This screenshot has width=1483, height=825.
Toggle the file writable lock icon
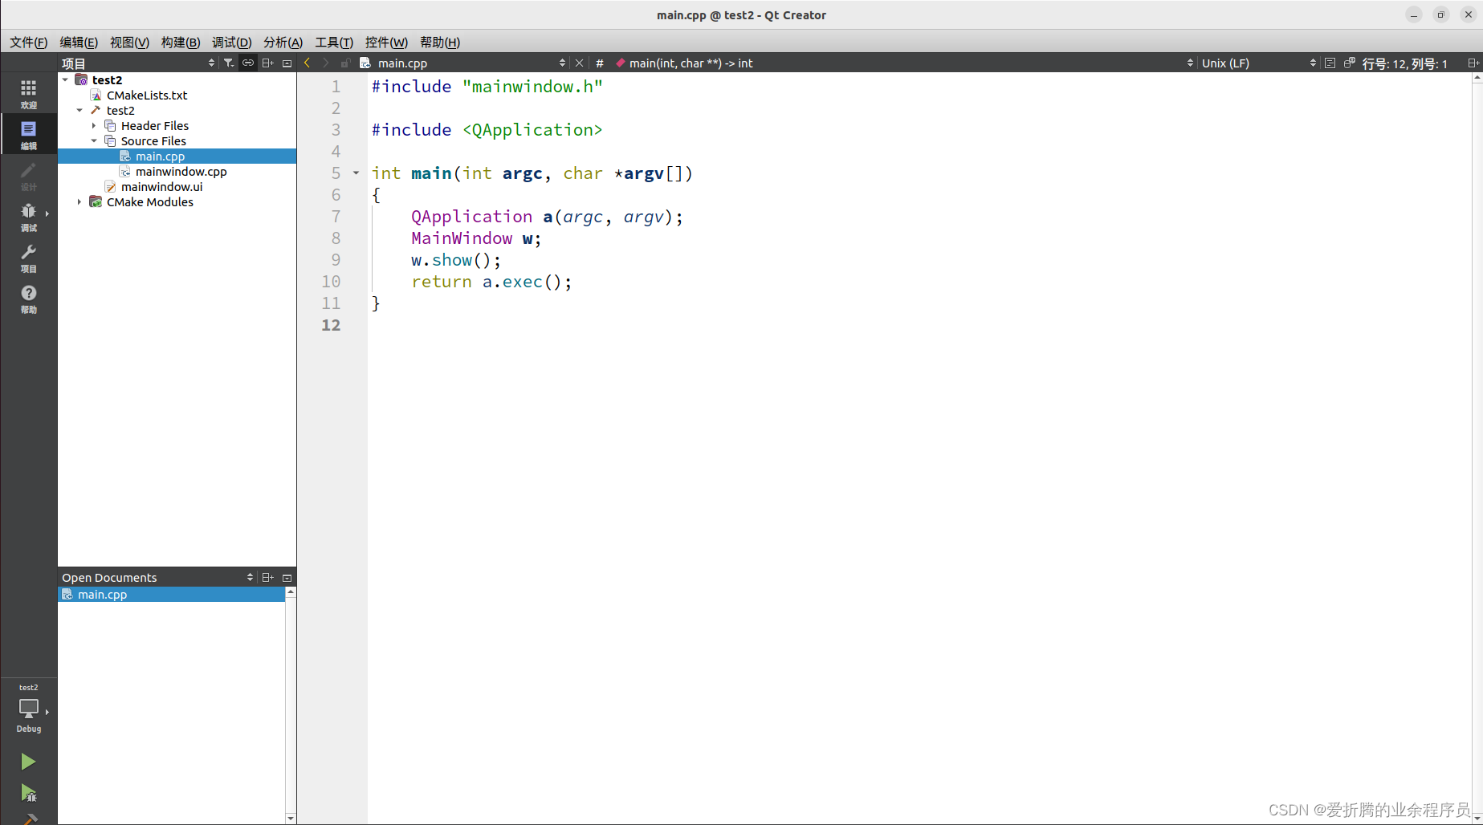point(344,63)
